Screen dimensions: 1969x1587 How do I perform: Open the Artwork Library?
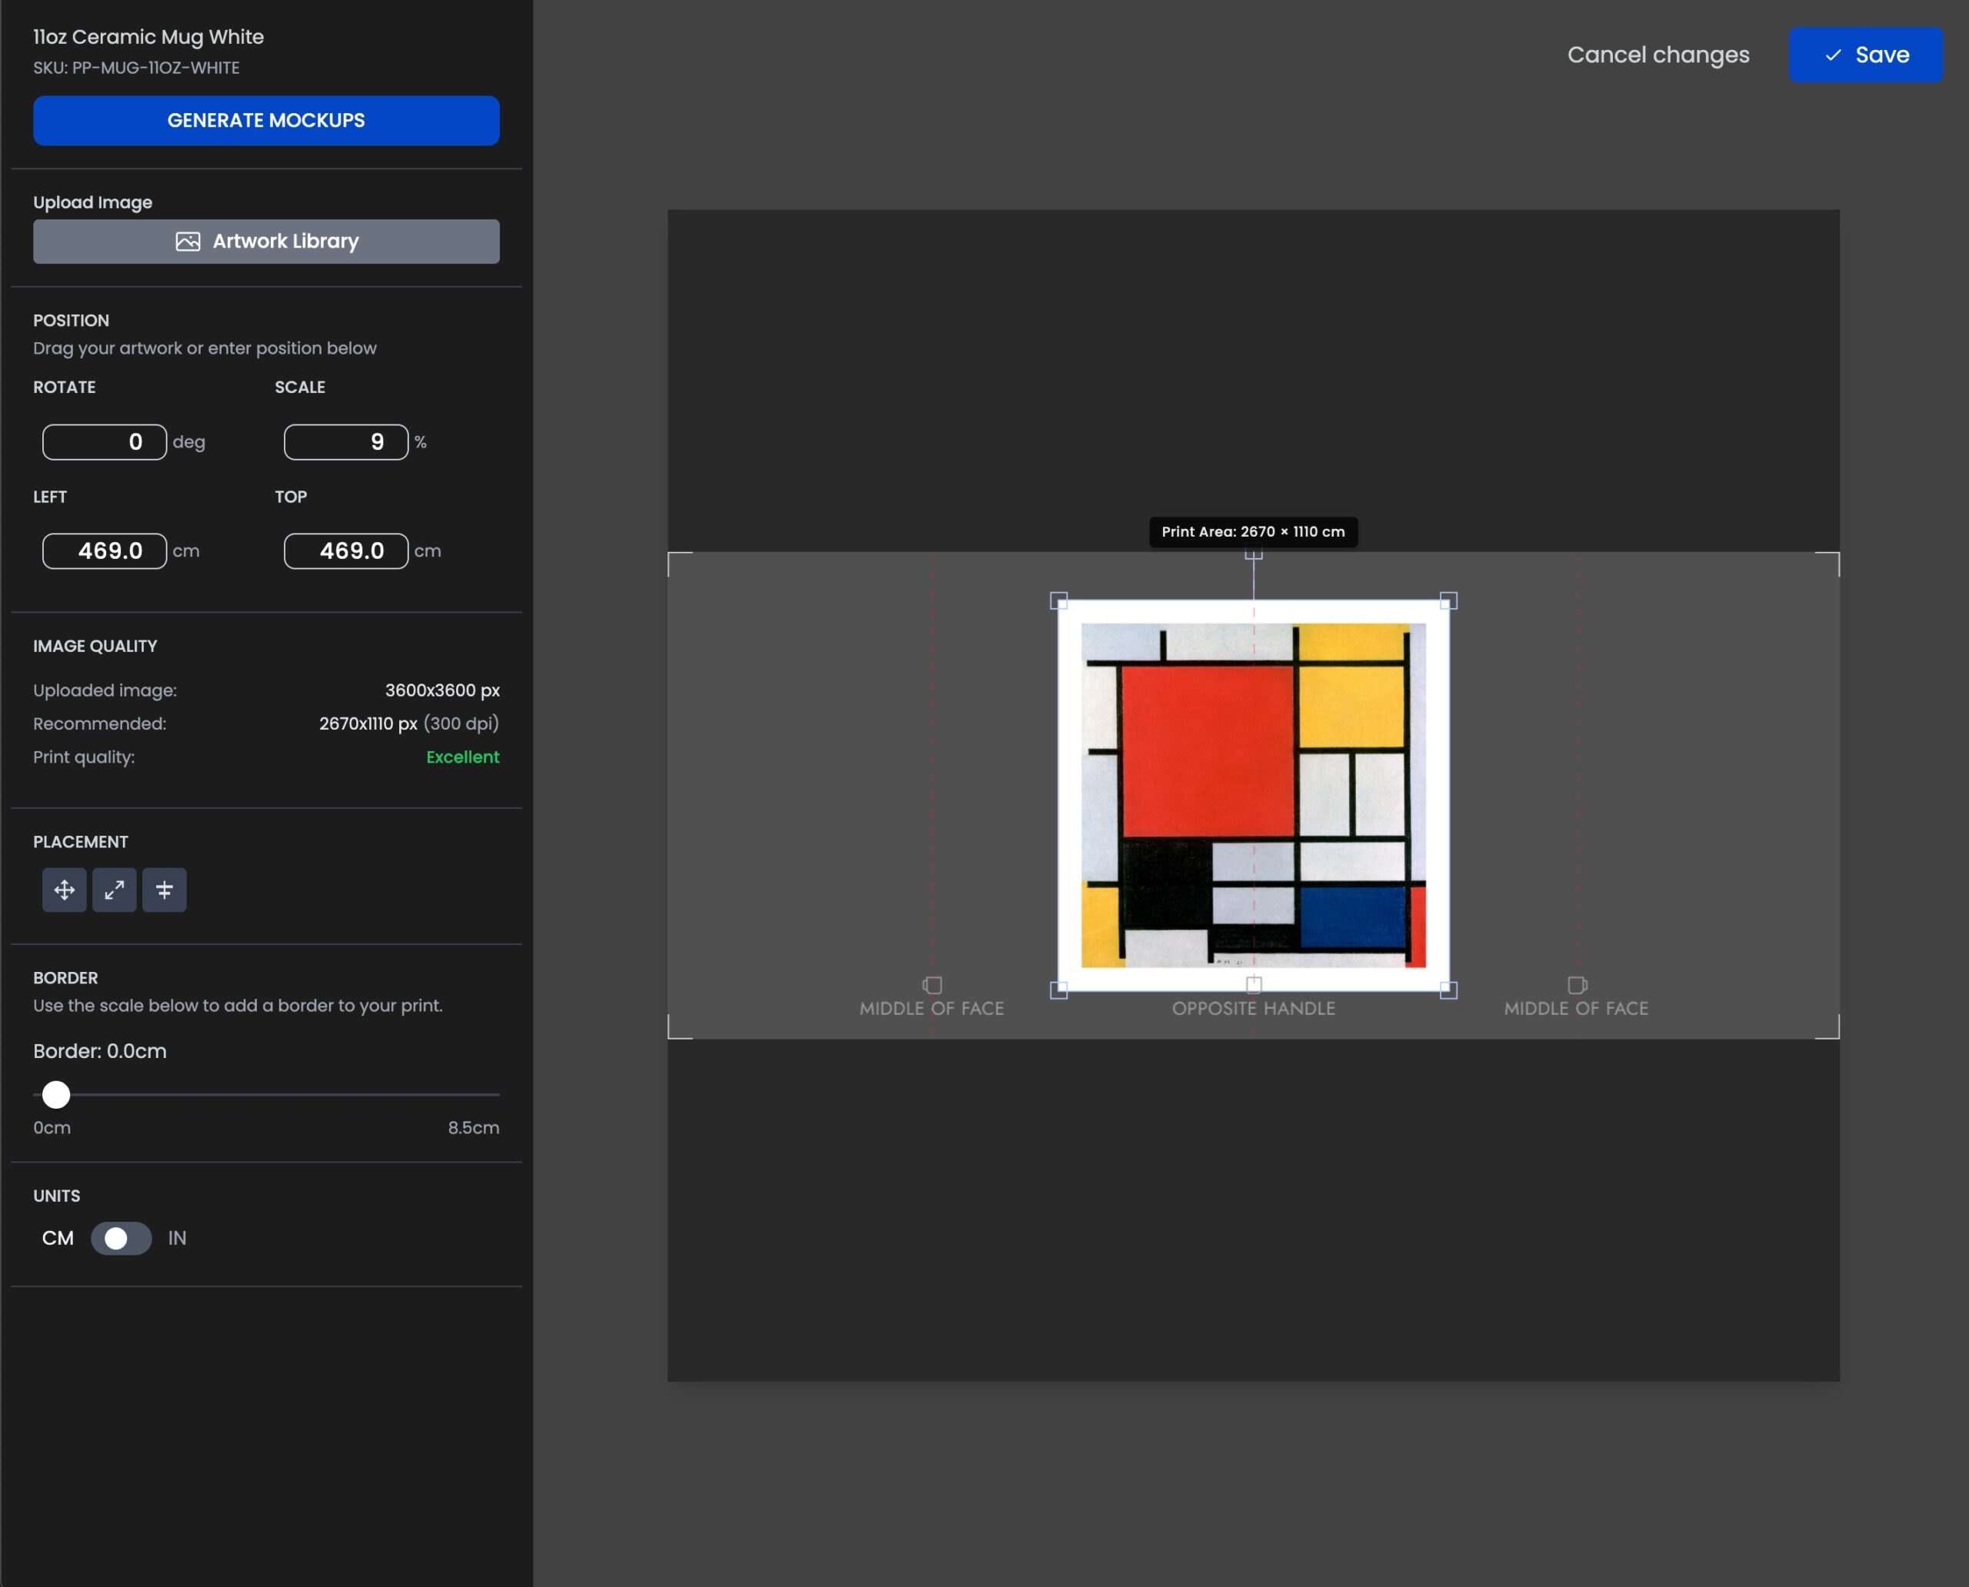pos(266,241)
